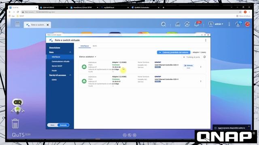Click the Adapter 1 (2.5GbE) name
Screen dimensions: 259x145
click(x=119, y=62)
